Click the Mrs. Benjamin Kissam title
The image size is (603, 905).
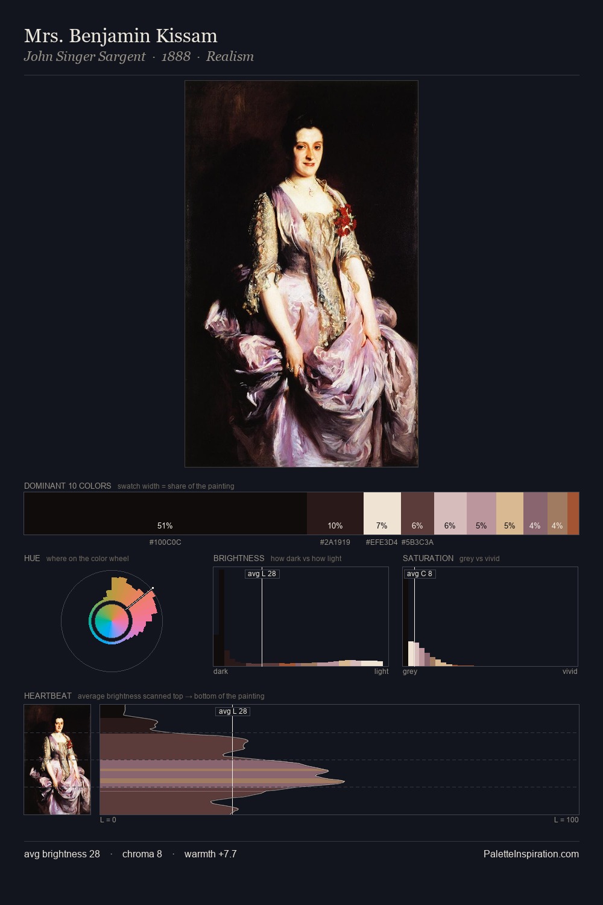point(121,36)
